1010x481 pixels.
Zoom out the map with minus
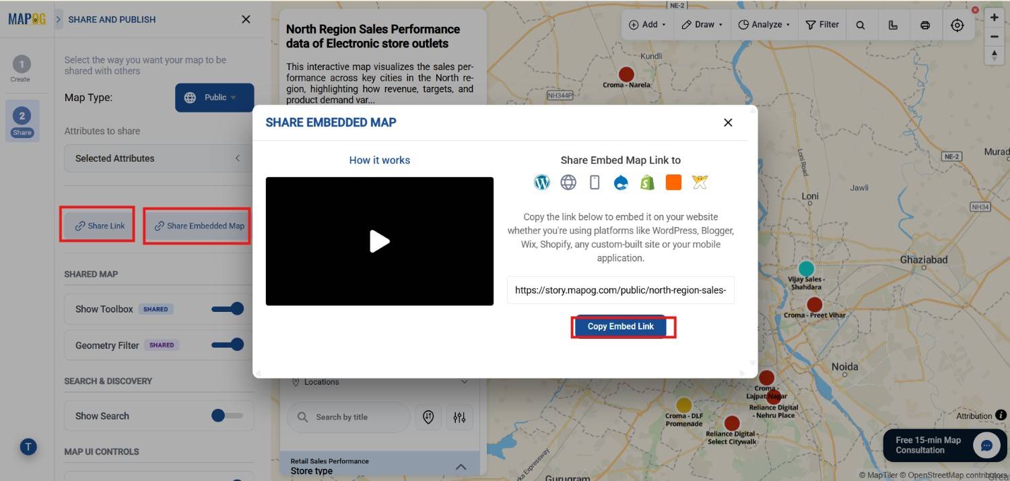click(995, 36)
